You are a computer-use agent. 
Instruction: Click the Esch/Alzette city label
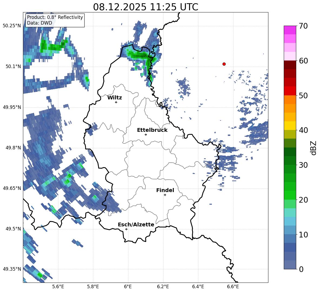[136, 224]
